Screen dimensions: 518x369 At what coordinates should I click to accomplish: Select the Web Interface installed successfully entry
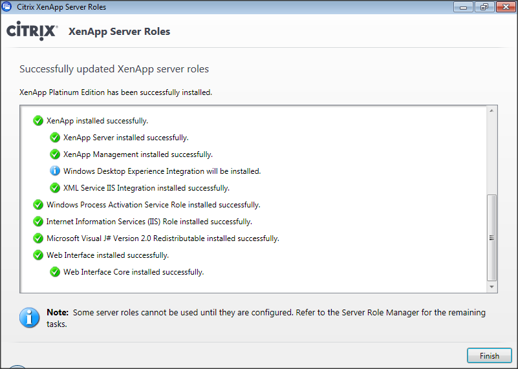click(107, 255)
